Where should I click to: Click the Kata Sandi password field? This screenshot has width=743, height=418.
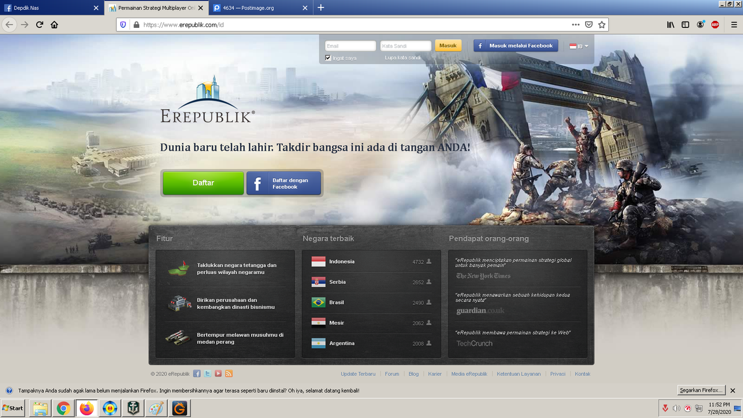[x=406, y=46]
